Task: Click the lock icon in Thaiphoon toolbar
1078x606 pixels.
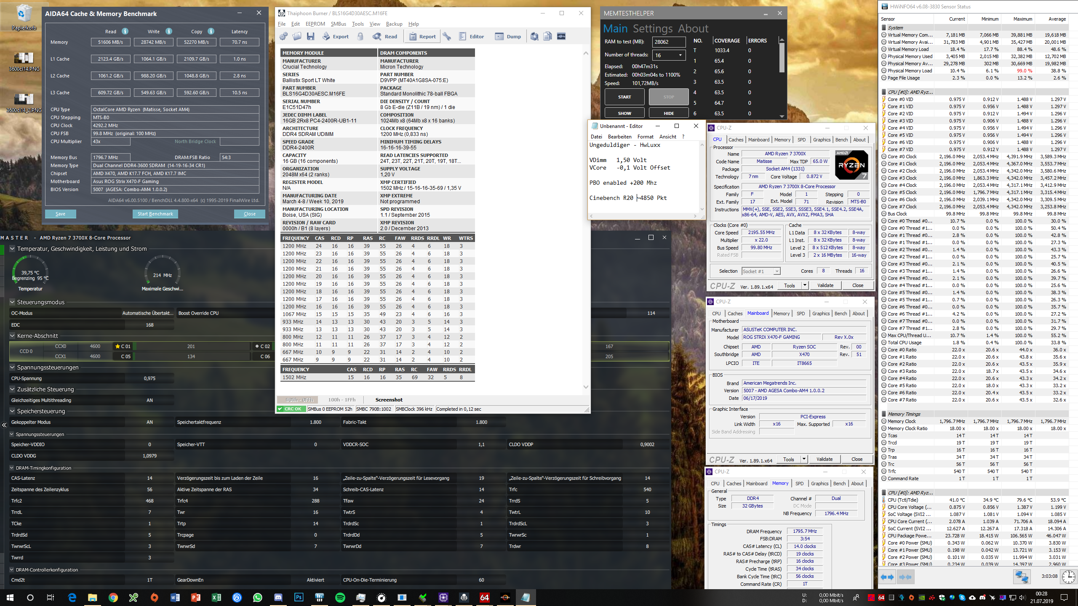Action: click(360, 37)
